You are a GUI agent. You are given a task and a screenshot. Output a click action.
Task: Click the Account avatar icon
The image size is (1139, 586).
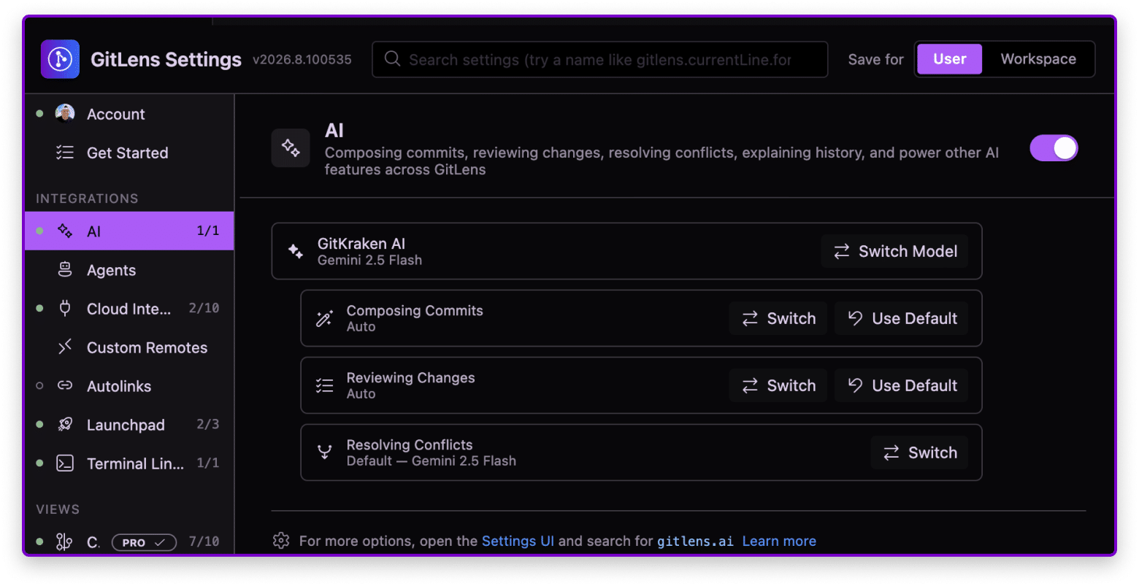click(x=65, y=114)
